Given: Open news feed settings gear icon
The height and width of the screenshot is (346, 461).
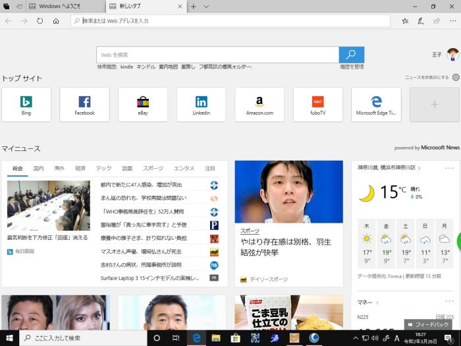Looking at the screenshot, I should pos(455,77).
